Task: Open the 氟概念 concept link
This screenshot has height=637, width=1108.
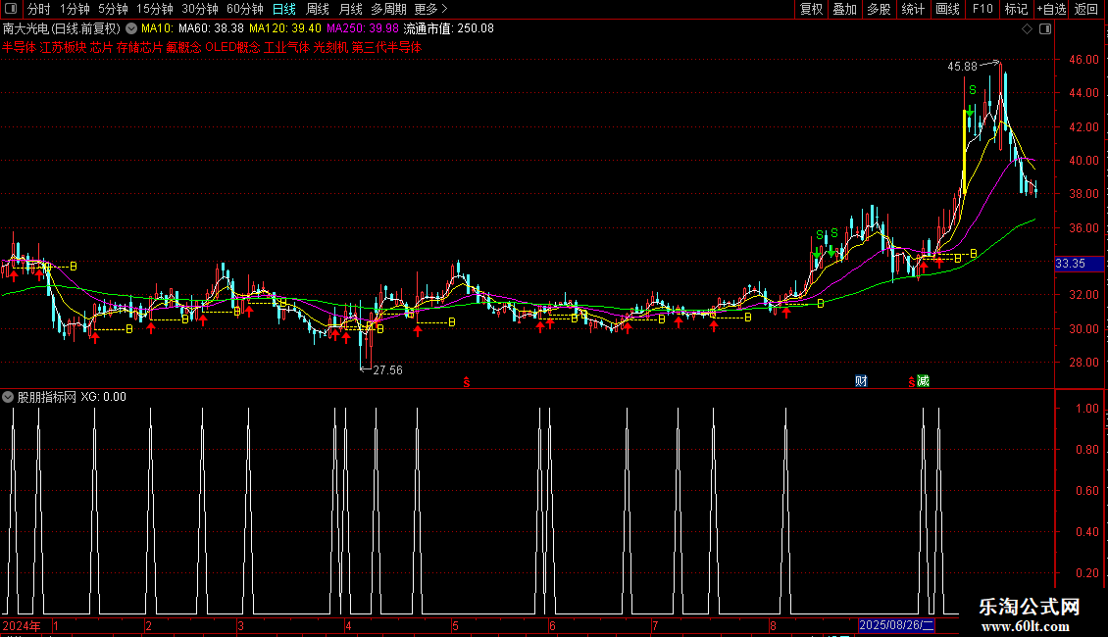Action: pyautogui.click(x=183, y=47)
